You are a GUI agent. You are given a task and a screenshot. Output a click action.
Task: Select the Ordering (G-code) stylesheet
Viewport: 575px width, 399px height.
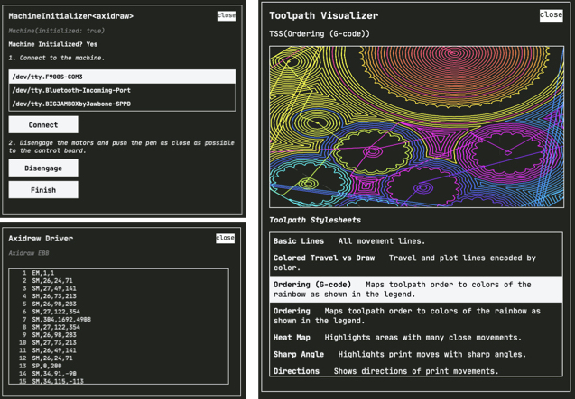click(416, 289)
